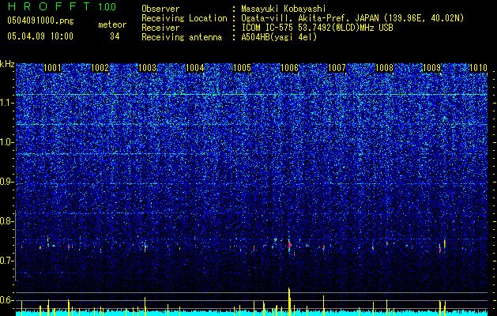
Task: Click the meteor count 34
Action: pos(115,36)
